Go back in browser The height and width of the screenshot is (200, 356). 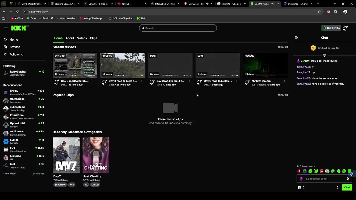click(4, 12)
